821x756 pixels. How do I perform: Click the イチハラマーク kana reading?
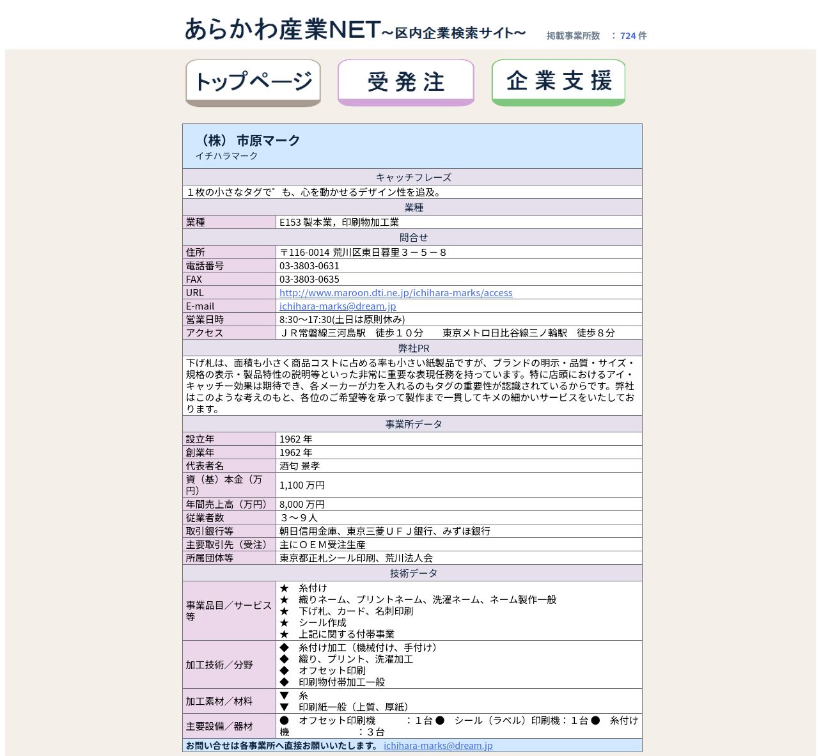(x=226, y=156)
